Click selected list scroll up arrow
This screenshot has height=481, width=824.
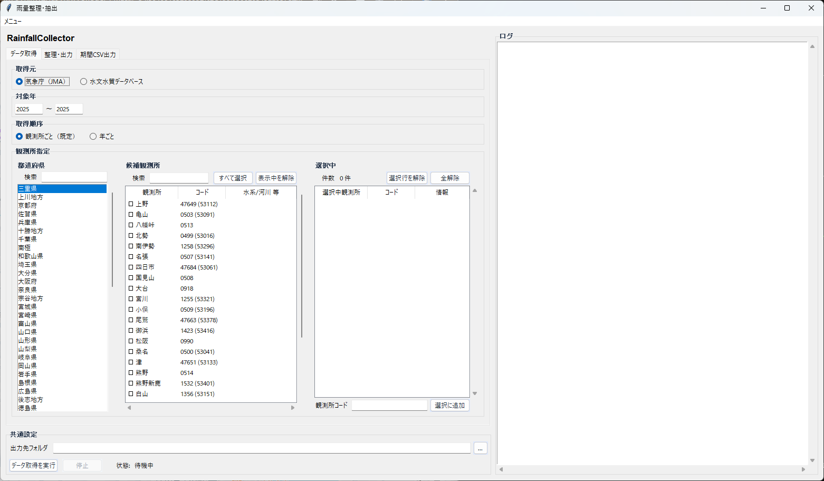[475, 191]
